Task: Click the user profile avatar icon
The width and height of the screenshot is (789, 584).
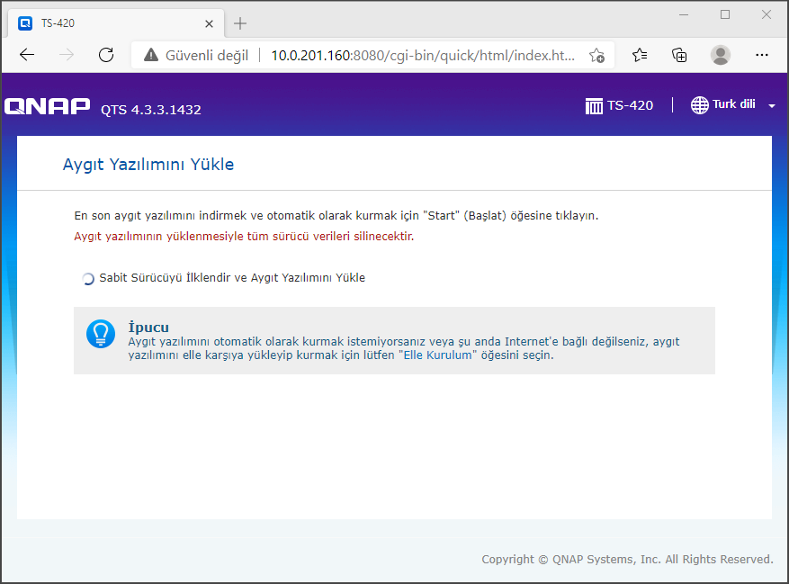Action: pos(721,55)
